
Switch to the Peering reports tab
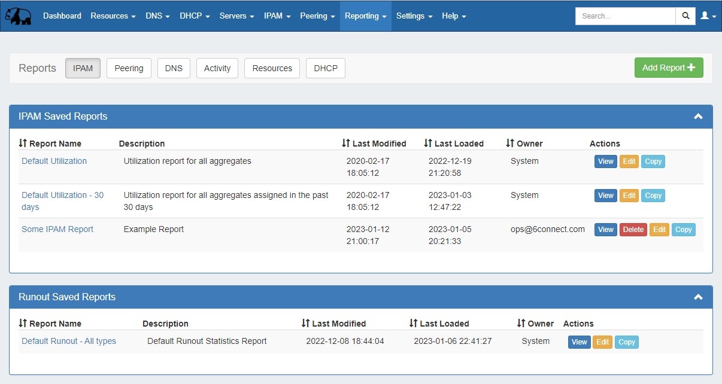point(129,68)
